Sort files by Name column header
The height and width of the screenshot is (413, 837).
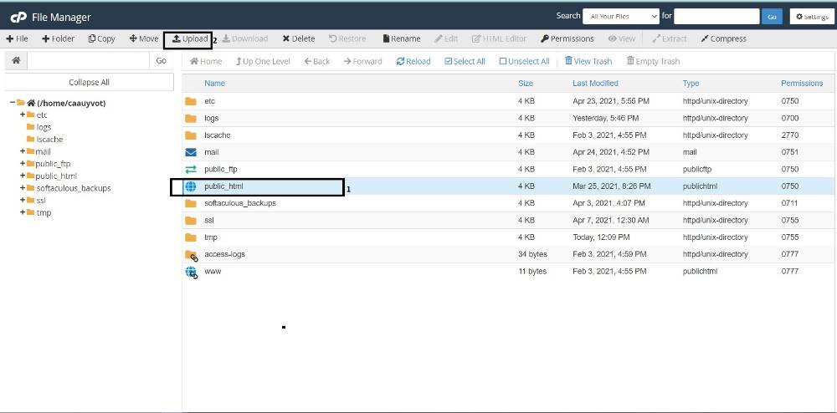(x=214, y=83)
